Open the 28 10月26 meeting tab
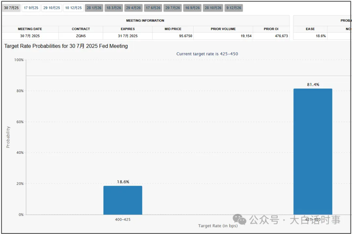Image resolution: width=352 pixels, height=234 pixels. click(213, 8)
